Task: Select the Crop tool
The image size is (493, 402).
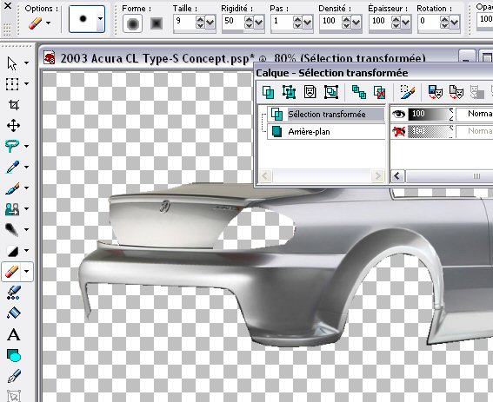Action: click(14, 104)
